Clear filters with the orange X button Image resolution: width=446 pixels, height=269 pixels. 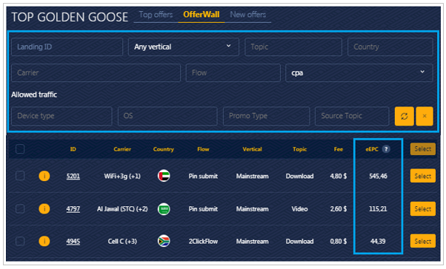[x=425, y=116]
